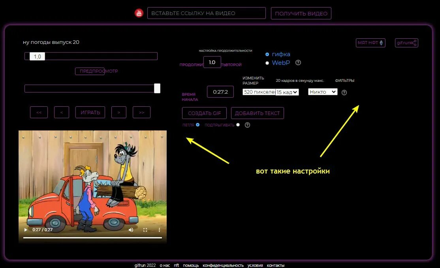Viewport: 440px width, 268px height.
Task: Click the СОЗДАТЬ GIF button
Action: click(204, 113)
